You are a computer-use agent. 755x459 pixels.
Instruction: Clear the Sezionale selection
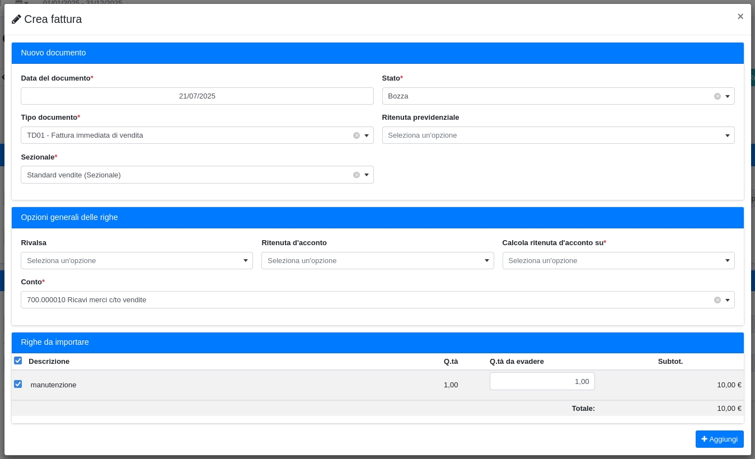pos(356,175)
